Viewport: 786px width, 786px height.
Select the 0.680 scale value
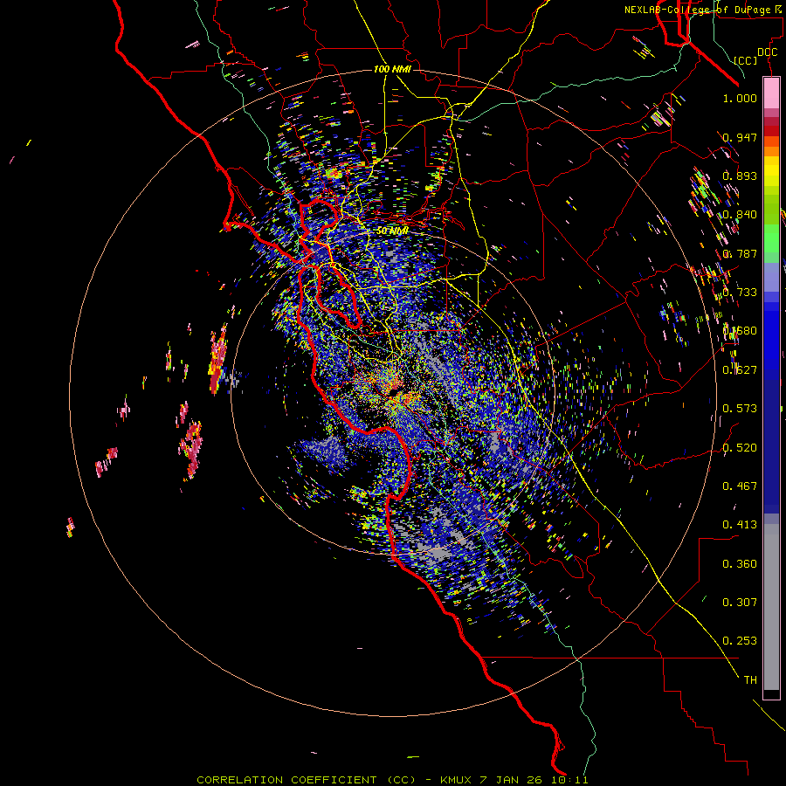coord(740,330)
